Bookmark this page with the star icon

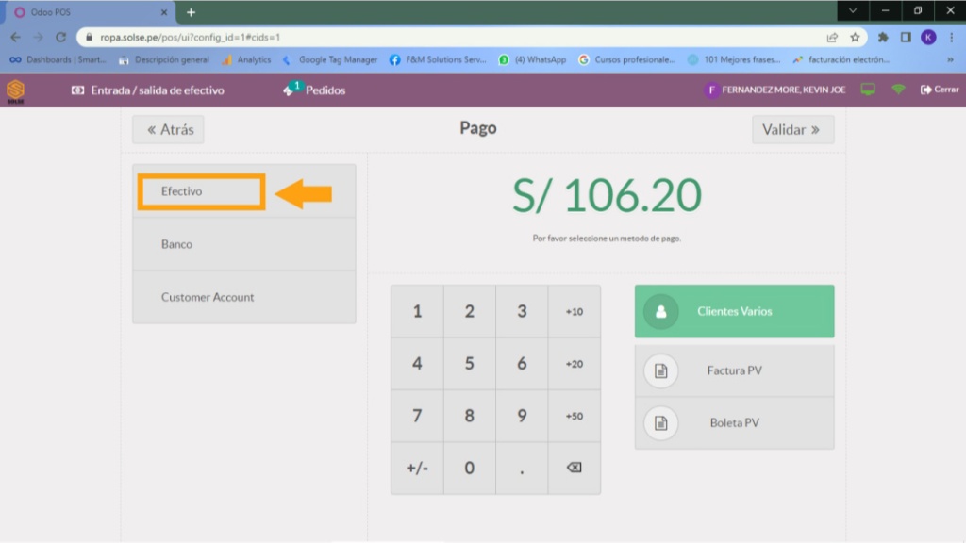(x=855, y=38)
